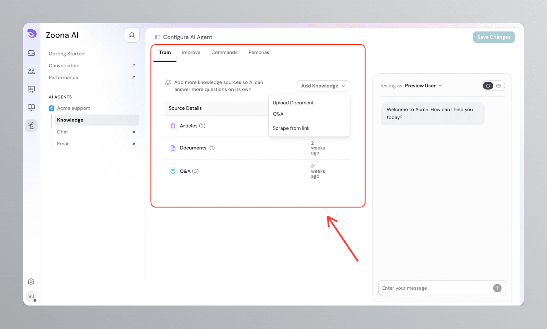Open the contacts people icon
The image size is (547, 329).
[x=31, y=71]
